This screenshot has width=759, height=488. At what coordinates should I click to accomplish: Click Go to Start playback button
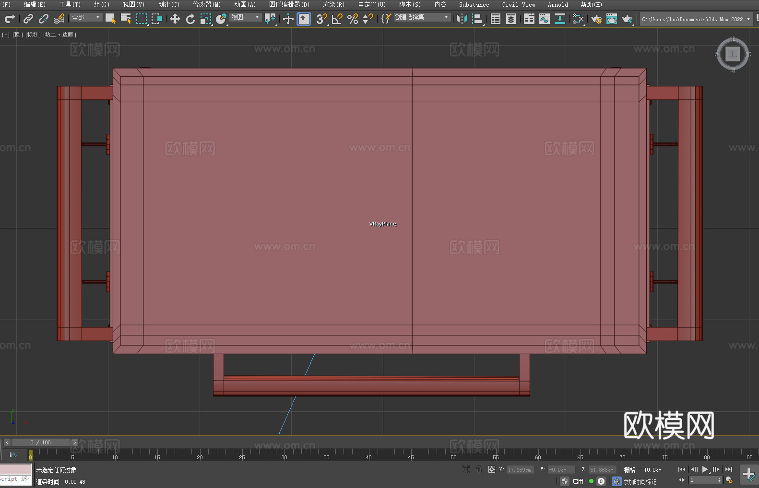(x=682, y=469)
